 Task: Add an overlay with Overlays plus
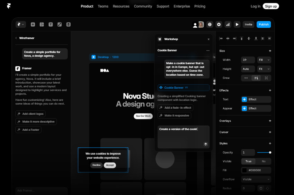[270, 121]
